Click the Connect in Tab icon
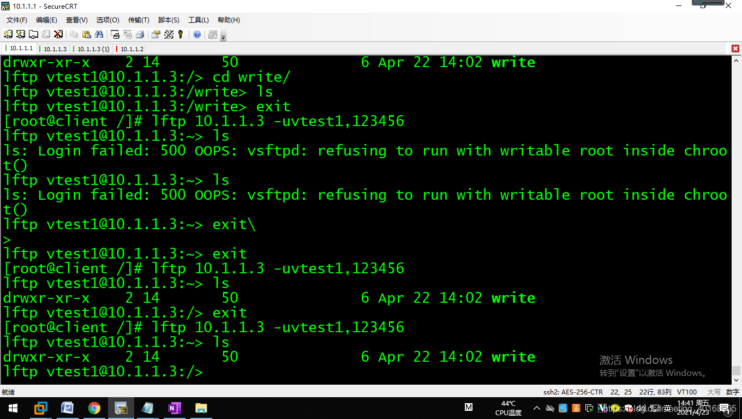 (33, 34)
